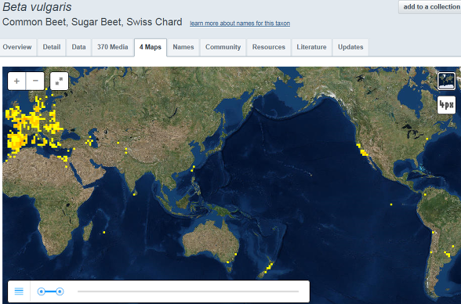The image size is (461, 304).
Task: Go to the Data tab
Action: [78, 47]
